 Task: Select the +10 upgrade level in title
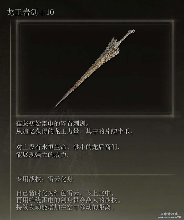[x=46, y=13]
